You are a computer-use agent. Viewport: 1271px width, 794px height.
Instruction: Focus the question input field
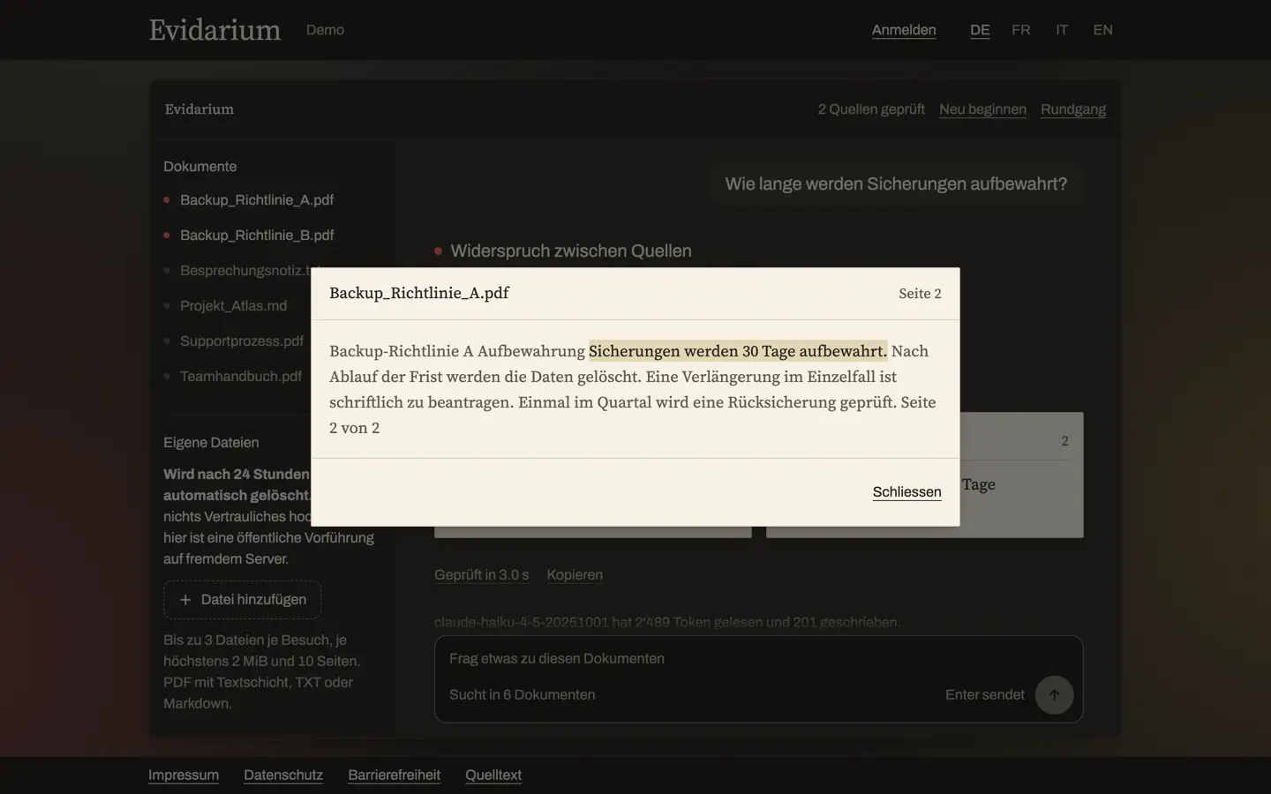point(759,659)
